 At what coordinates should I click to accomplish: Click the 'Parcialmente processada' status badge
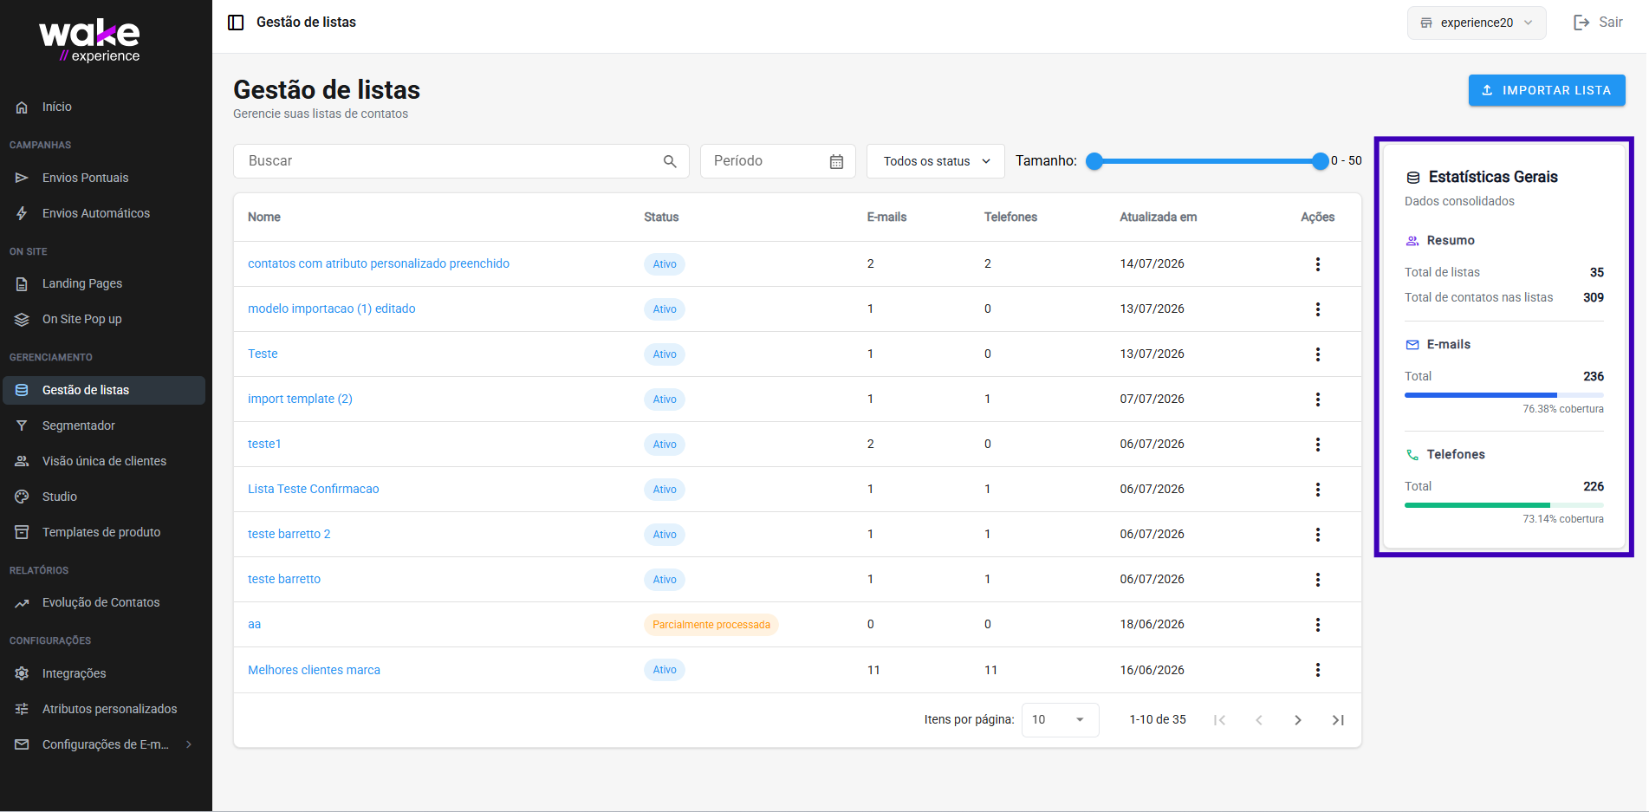click(x=711, y=625)
